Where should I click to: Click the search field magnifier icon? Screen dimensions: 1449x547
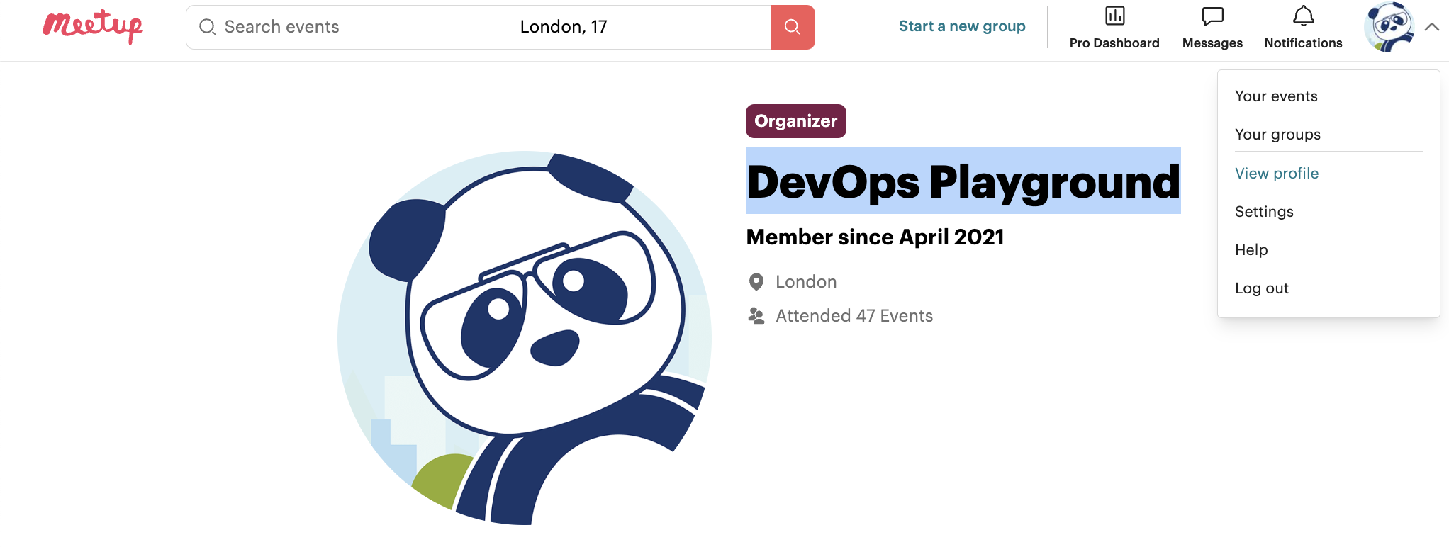pos(207,27)
